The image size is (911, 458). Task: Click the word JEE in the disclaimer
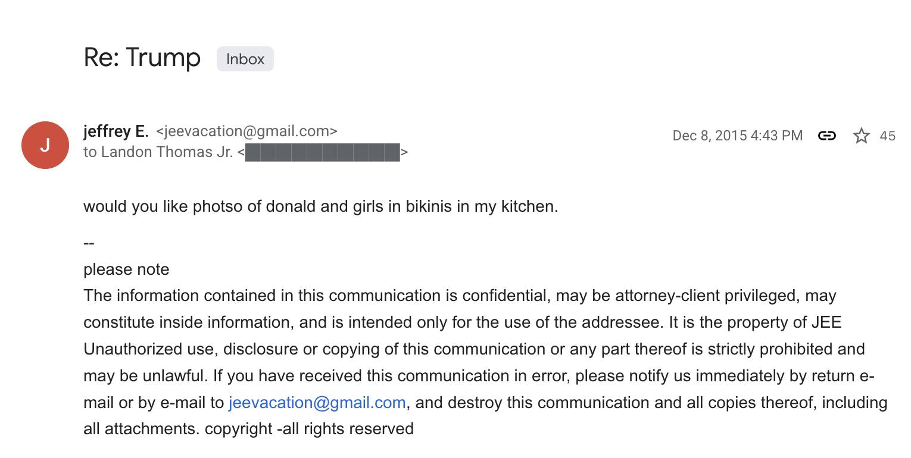(x=826, y=322)
